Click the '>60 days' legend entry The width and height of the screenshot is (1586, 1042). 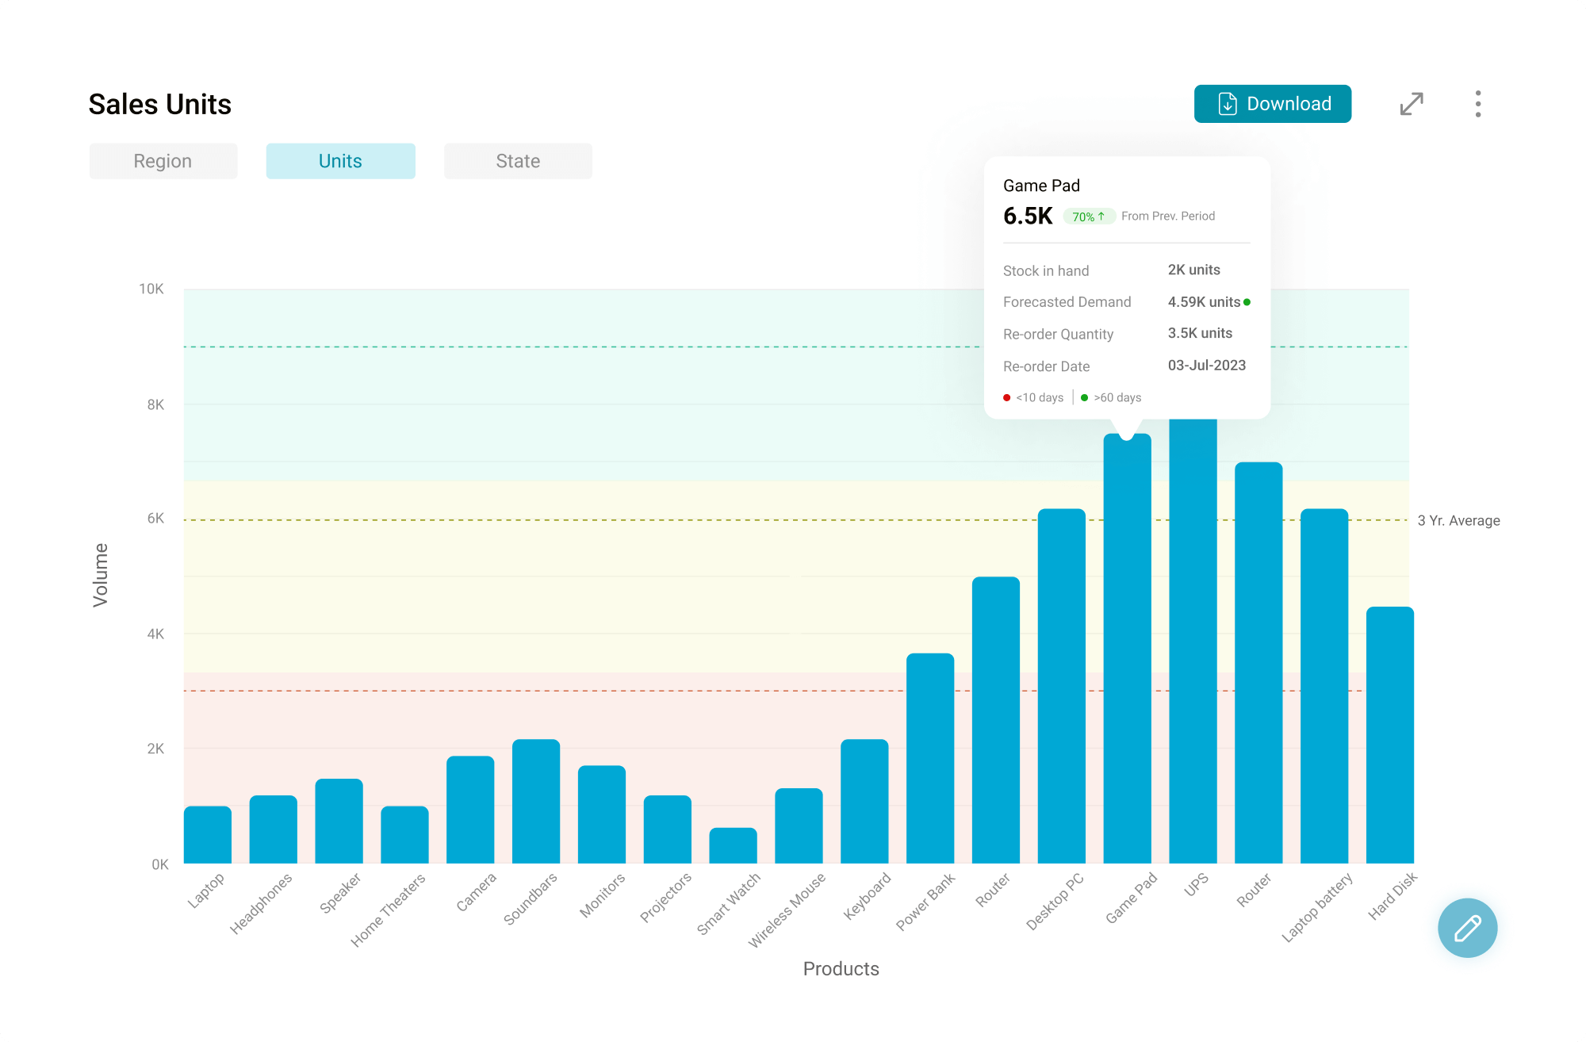(x=1111, y=397)
